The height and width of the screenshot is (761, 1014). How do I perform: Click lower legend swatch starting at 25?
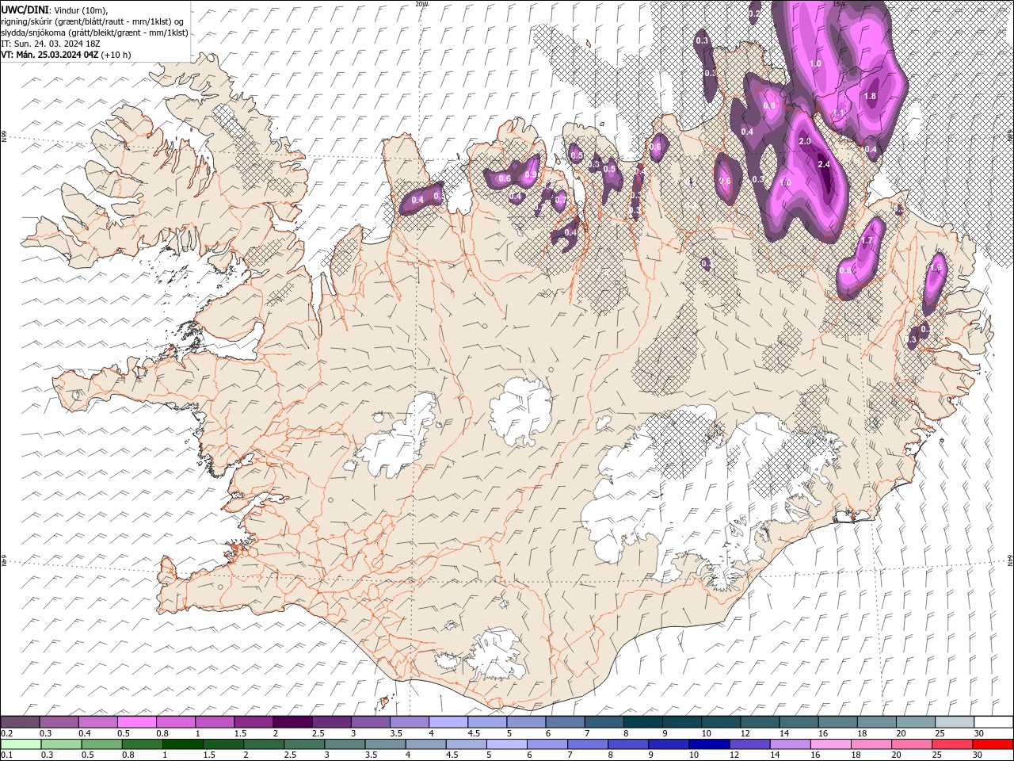tap(951, 744)
